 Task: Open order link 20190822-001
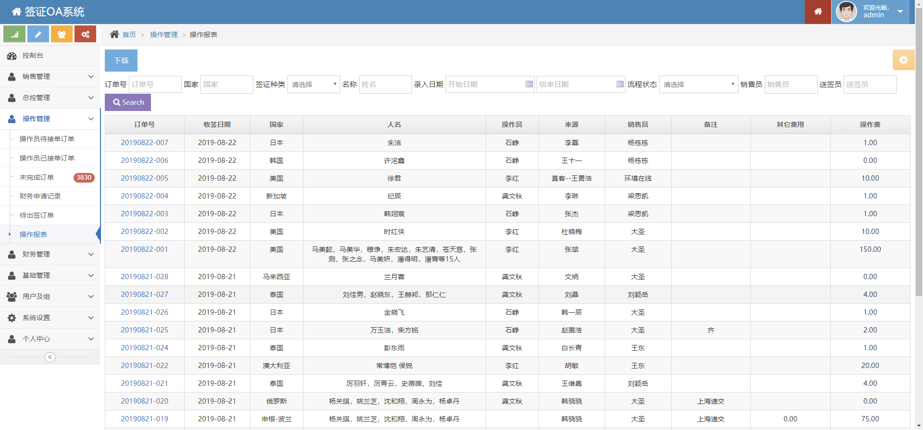point(145,249)
